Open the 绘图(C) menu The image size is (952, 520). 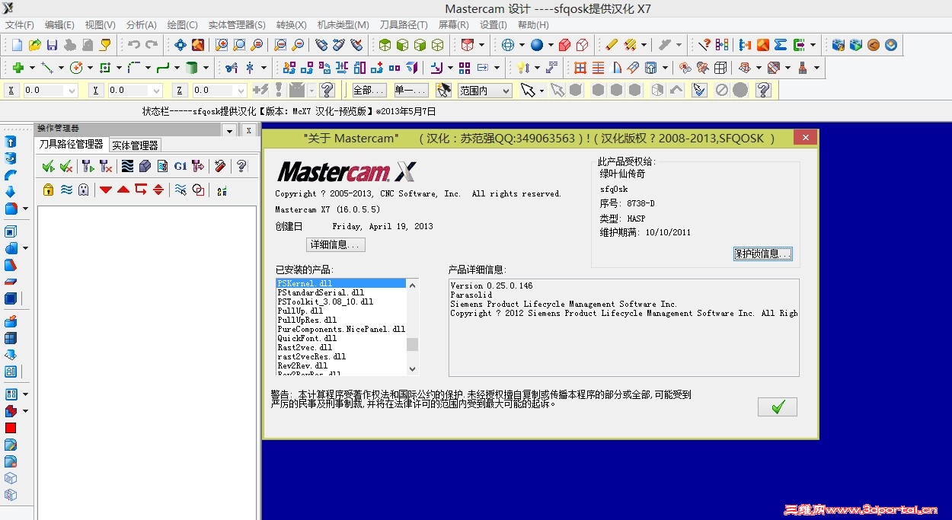pos(182,25)
